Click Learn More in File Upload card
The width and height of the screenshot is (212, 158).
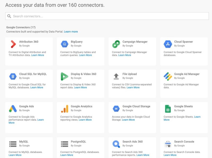coord(133,87)
